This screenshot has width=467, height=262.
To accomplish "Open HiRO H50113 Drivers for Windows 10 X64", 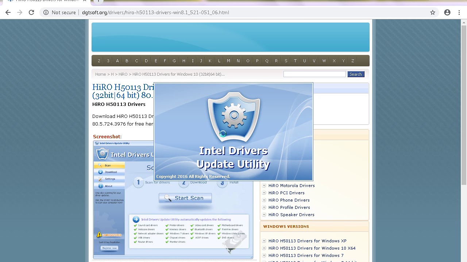I will 312,248.
